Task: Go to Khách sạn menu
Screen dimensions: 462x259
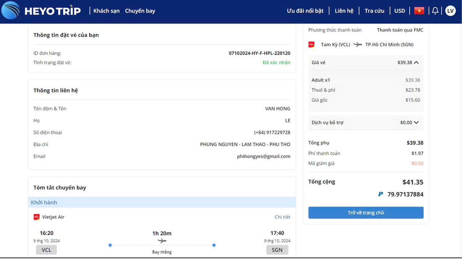Action: click(106, 11)
